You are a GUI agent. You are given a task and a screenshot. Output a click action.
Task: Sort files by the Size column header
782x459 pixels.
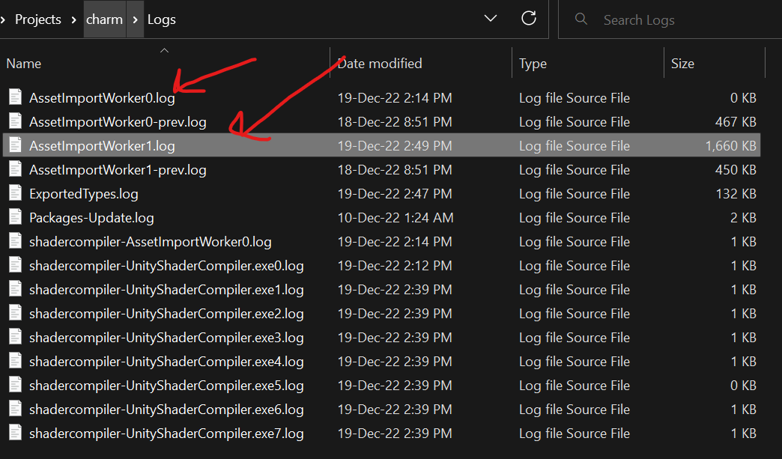coord(682,63)
